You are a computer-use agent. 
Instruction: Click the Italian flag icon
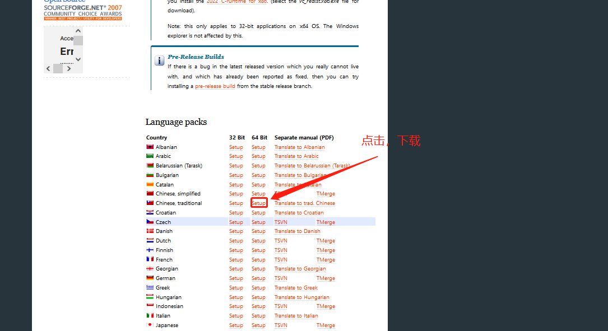150,315
